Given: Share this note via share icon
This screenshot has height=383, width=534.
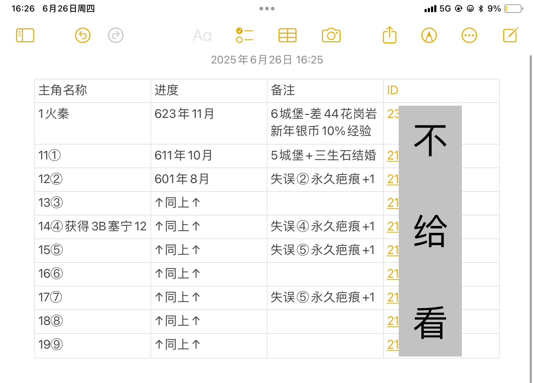Looking at the screenshot, I should [x=390, y=35].
